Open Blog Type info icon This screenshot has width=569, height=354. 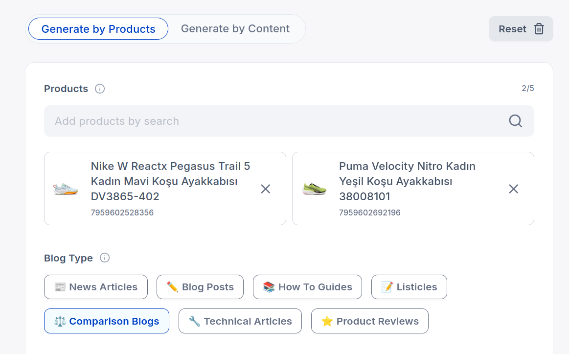click(x=105, y=258)
